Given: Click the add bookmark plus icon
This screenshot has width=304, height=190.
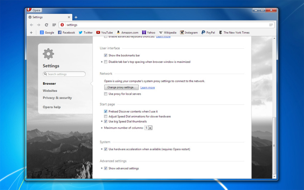Looking at the screenshot, I should [x=31, y=33].
